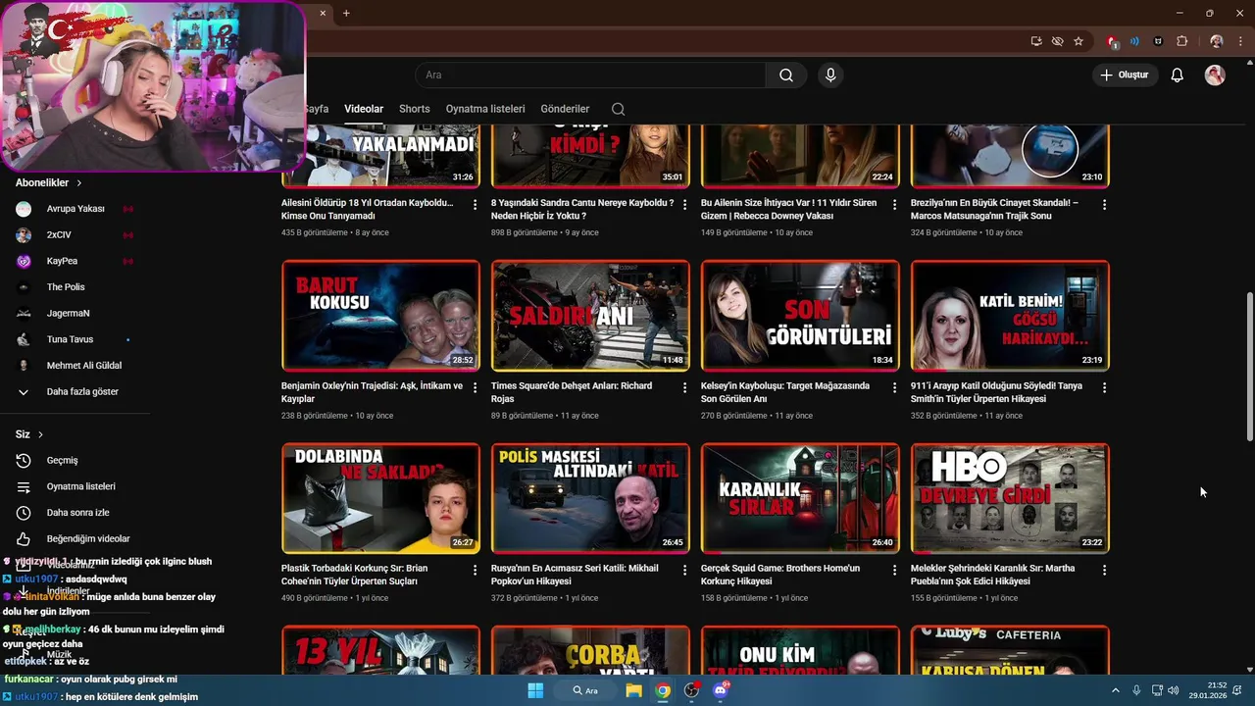
Task: Click the blue sound-wave extension icon
Action: pos(1134,41)
